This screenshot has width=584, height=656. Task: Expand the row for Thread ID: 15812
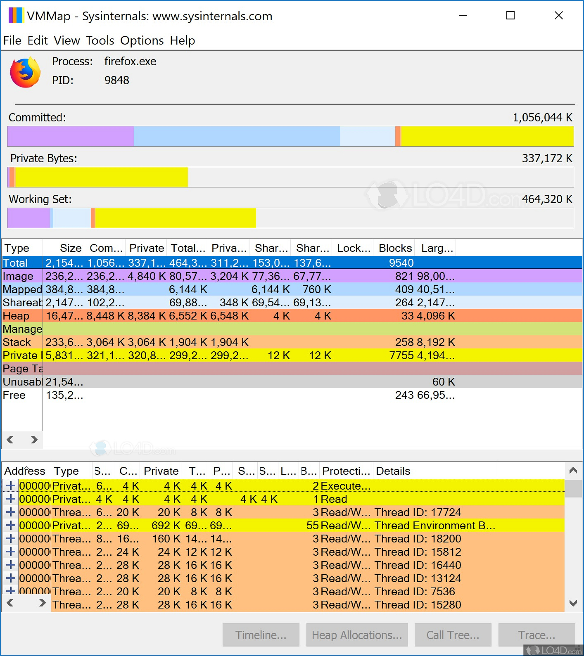click(11, 552)
